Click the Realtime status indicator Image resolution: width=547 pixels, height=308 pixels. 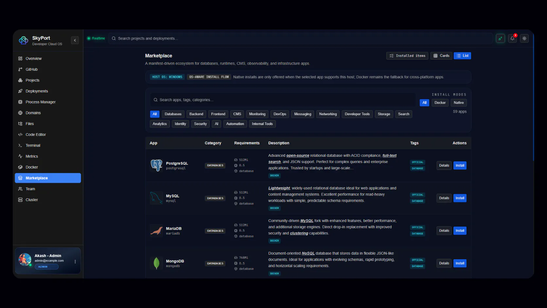coord(96,38)
